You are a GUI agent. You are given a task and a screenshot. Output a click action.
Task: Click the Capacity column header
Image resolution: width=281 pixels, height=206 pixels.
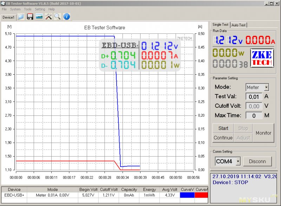click(x=129, y=189)
